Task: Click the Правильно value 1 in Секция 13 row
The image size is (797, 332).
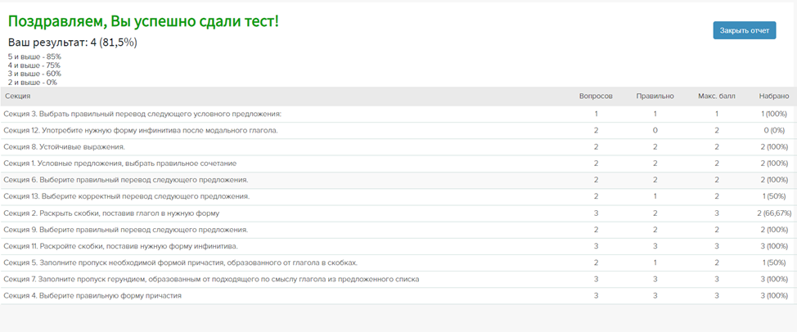Action: (x=655, y=196)
